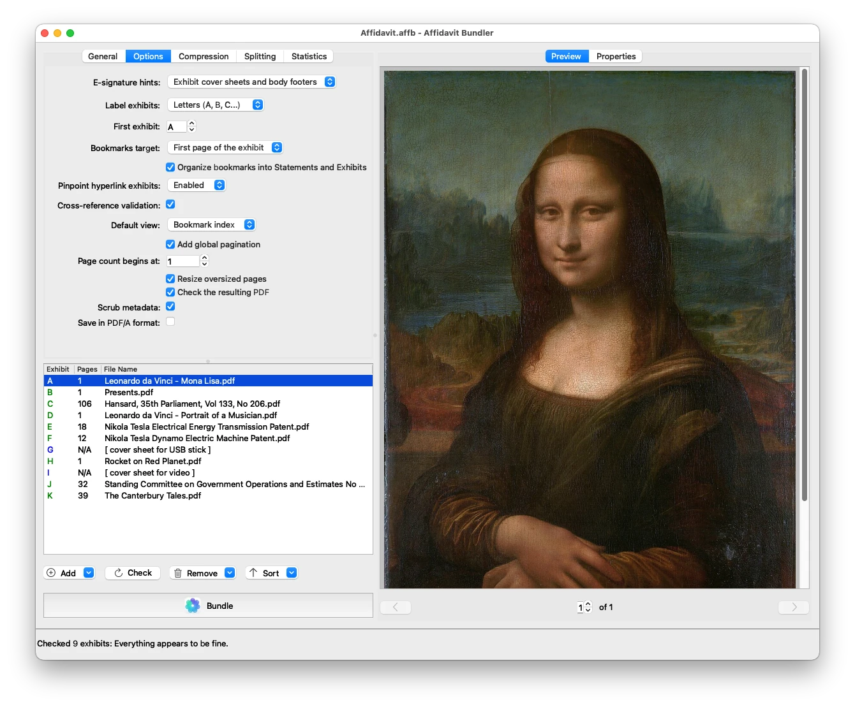
Task: Zoom the window with the green button
Action: tap(70, 33)
